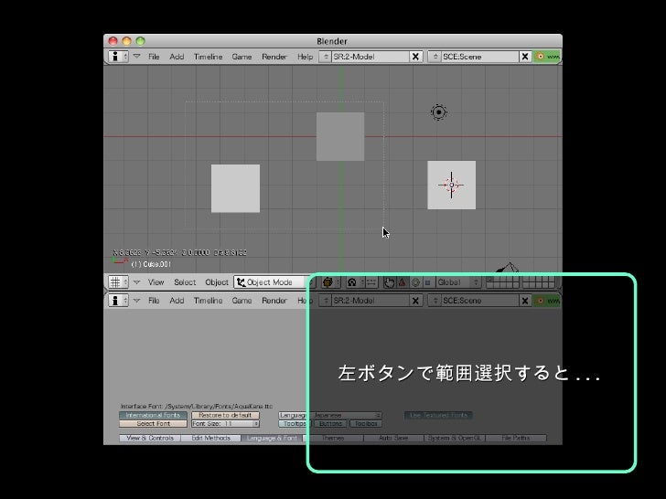Delete SCE:Scene via X in top header
Image resolution: width=666 pixels, height=499 pixels.
click(525, 57)
